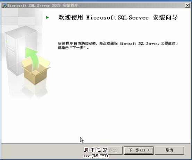Click the Microsoft SQL Server 2005 安装程序 title text

43,6
